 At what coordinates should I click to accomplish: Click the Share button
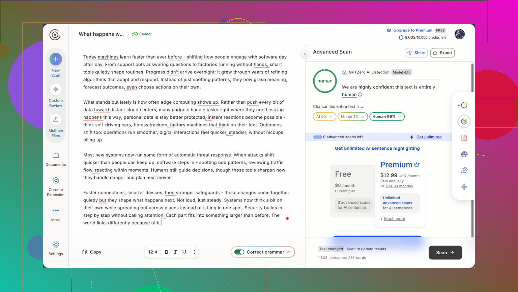[x=416, y=53]
